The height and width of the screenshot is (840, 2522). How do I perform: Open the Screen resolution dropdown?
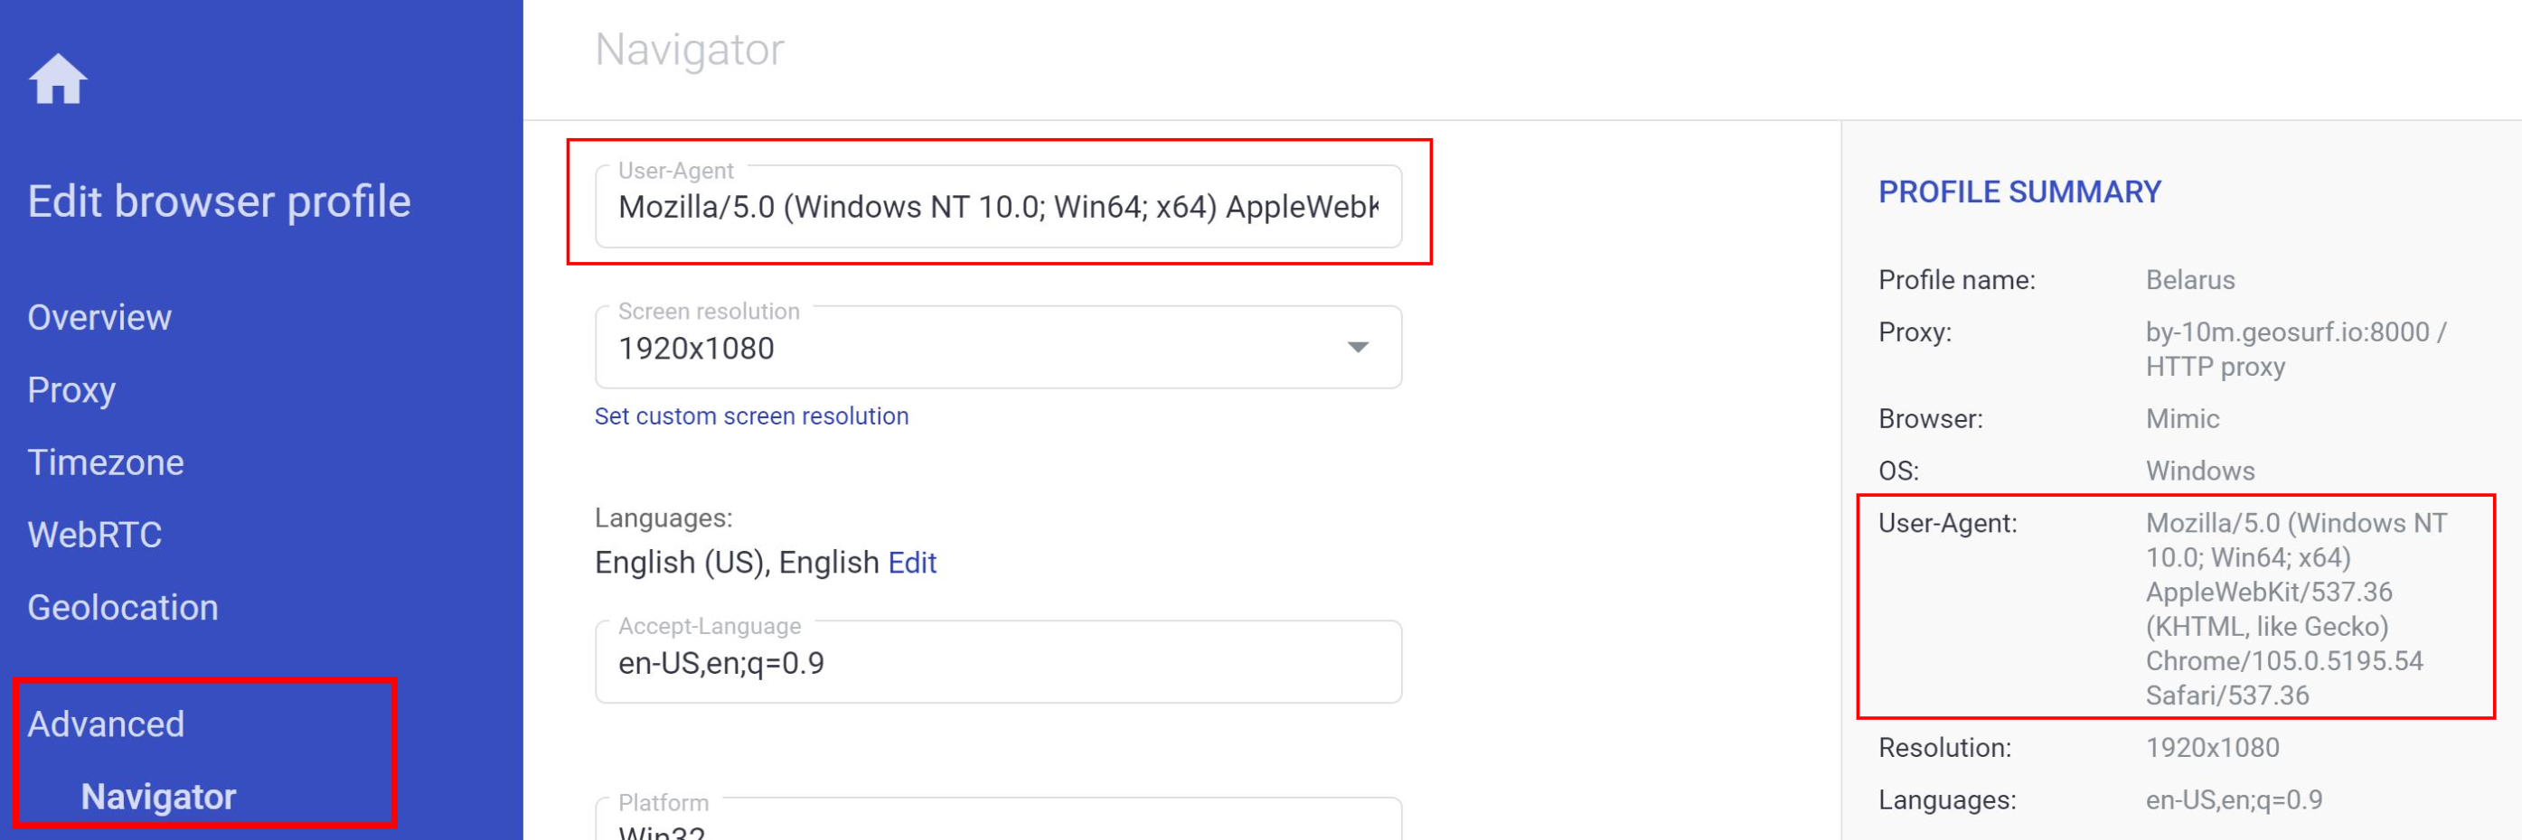point(998,347)
